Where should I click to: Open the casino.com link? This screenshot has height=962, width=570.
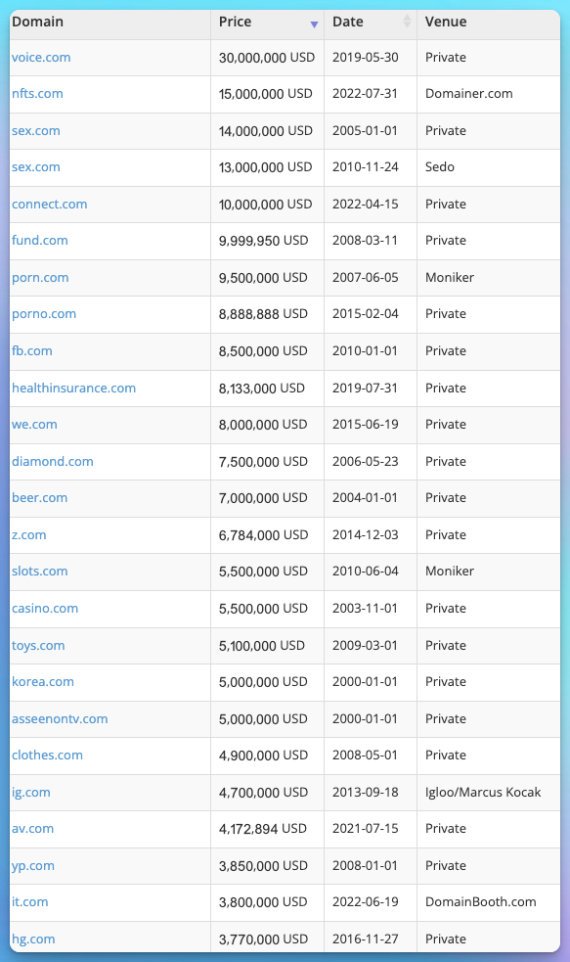coord(45,608)
